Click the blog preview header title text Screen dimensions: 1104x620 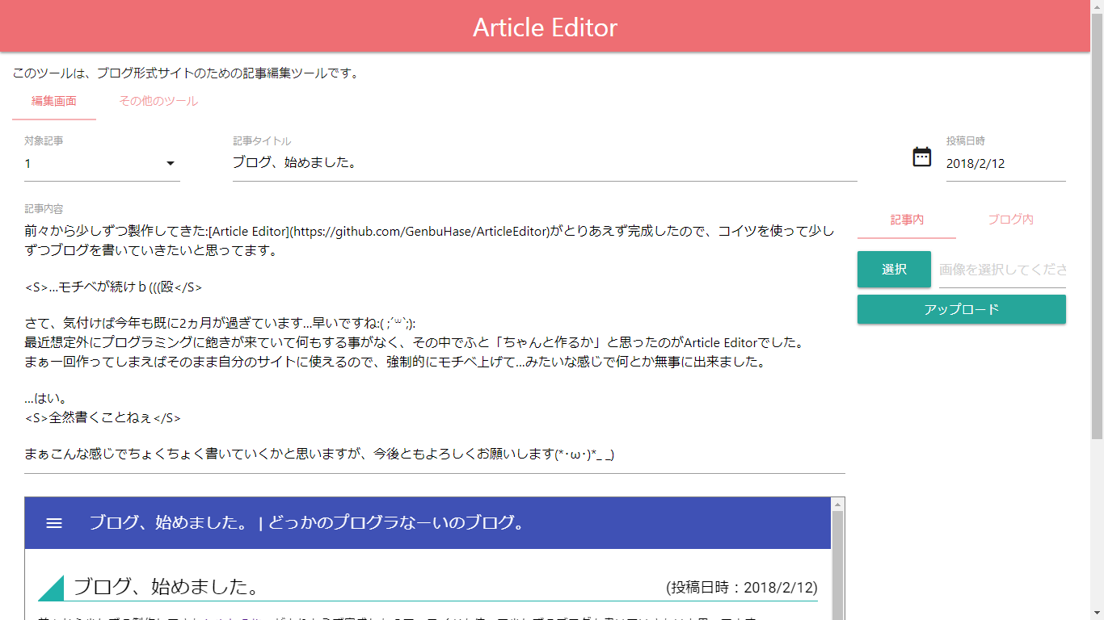click(x=307, y=523)
